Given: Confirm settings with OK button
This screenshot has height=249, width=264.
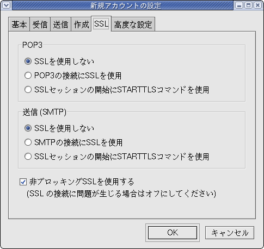Looking at the screenshot, I should pos(173,233).
